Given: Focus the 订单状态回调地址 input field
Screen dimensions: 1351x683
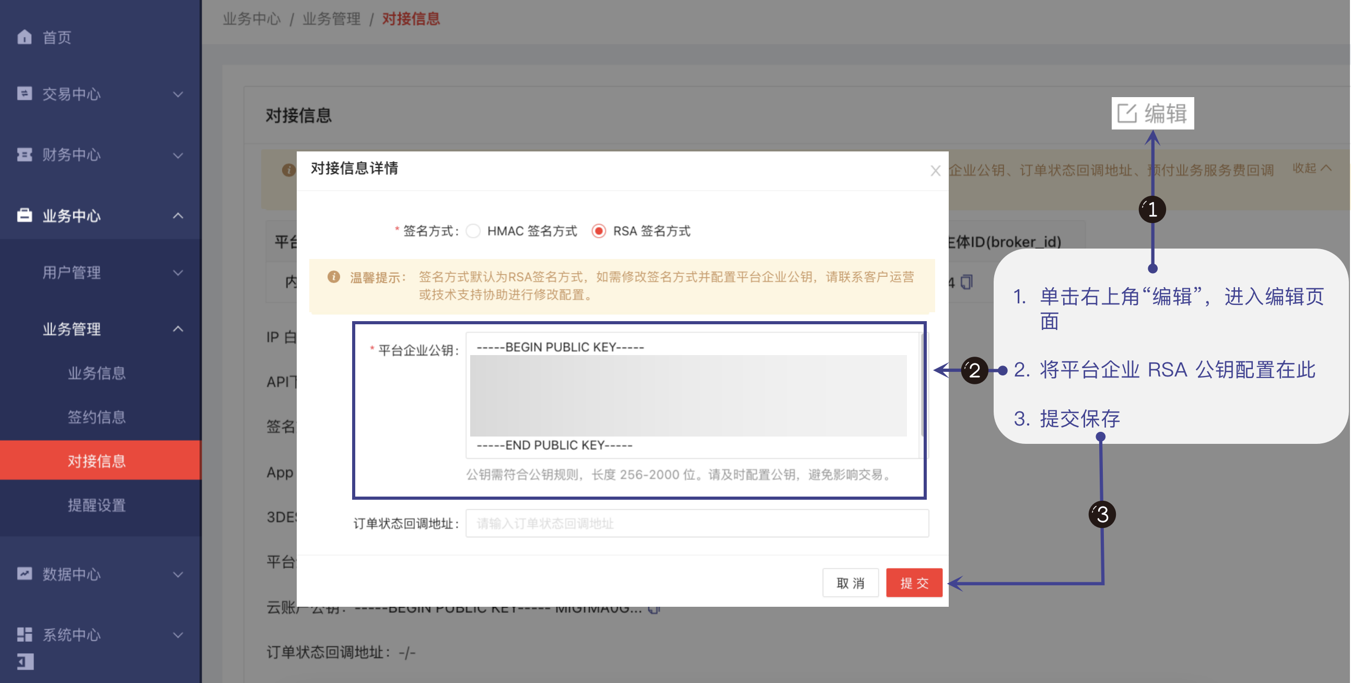Looking at the screenshot, I should [697, 523].
